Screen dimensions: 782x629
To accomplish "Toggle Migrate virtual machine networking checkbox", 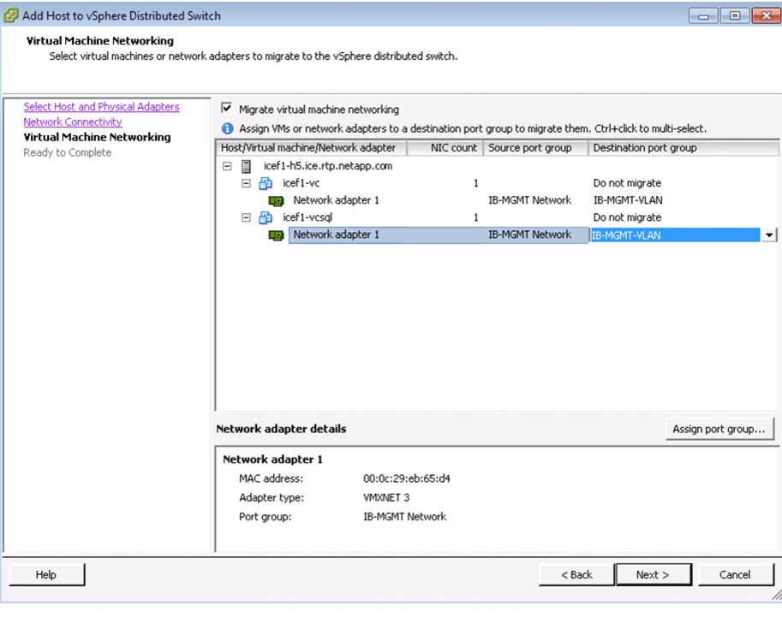I will (227, 108).
